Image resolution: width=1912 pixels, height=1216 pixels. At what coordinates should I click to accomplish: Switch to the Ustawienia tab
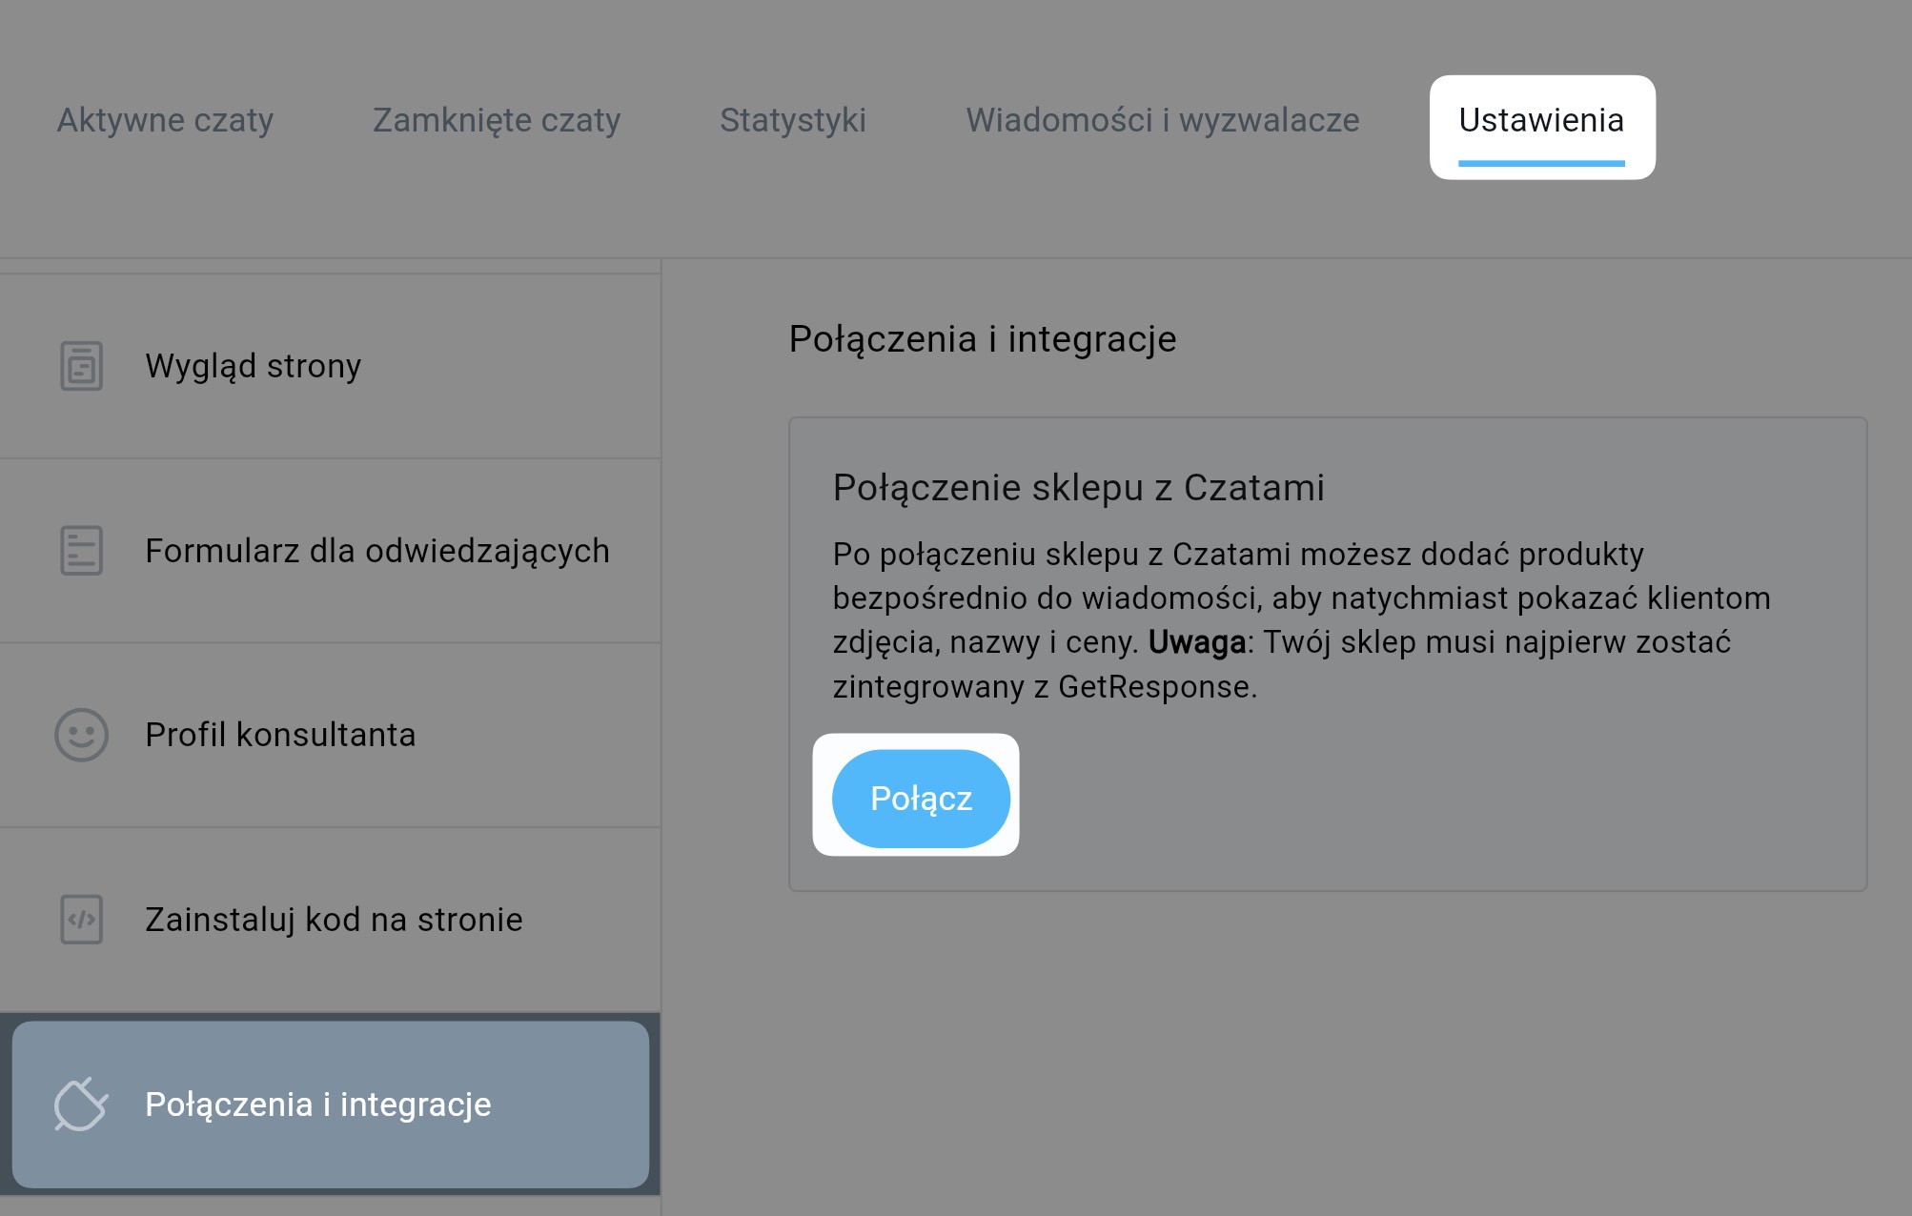click(x=1542, y=121)
